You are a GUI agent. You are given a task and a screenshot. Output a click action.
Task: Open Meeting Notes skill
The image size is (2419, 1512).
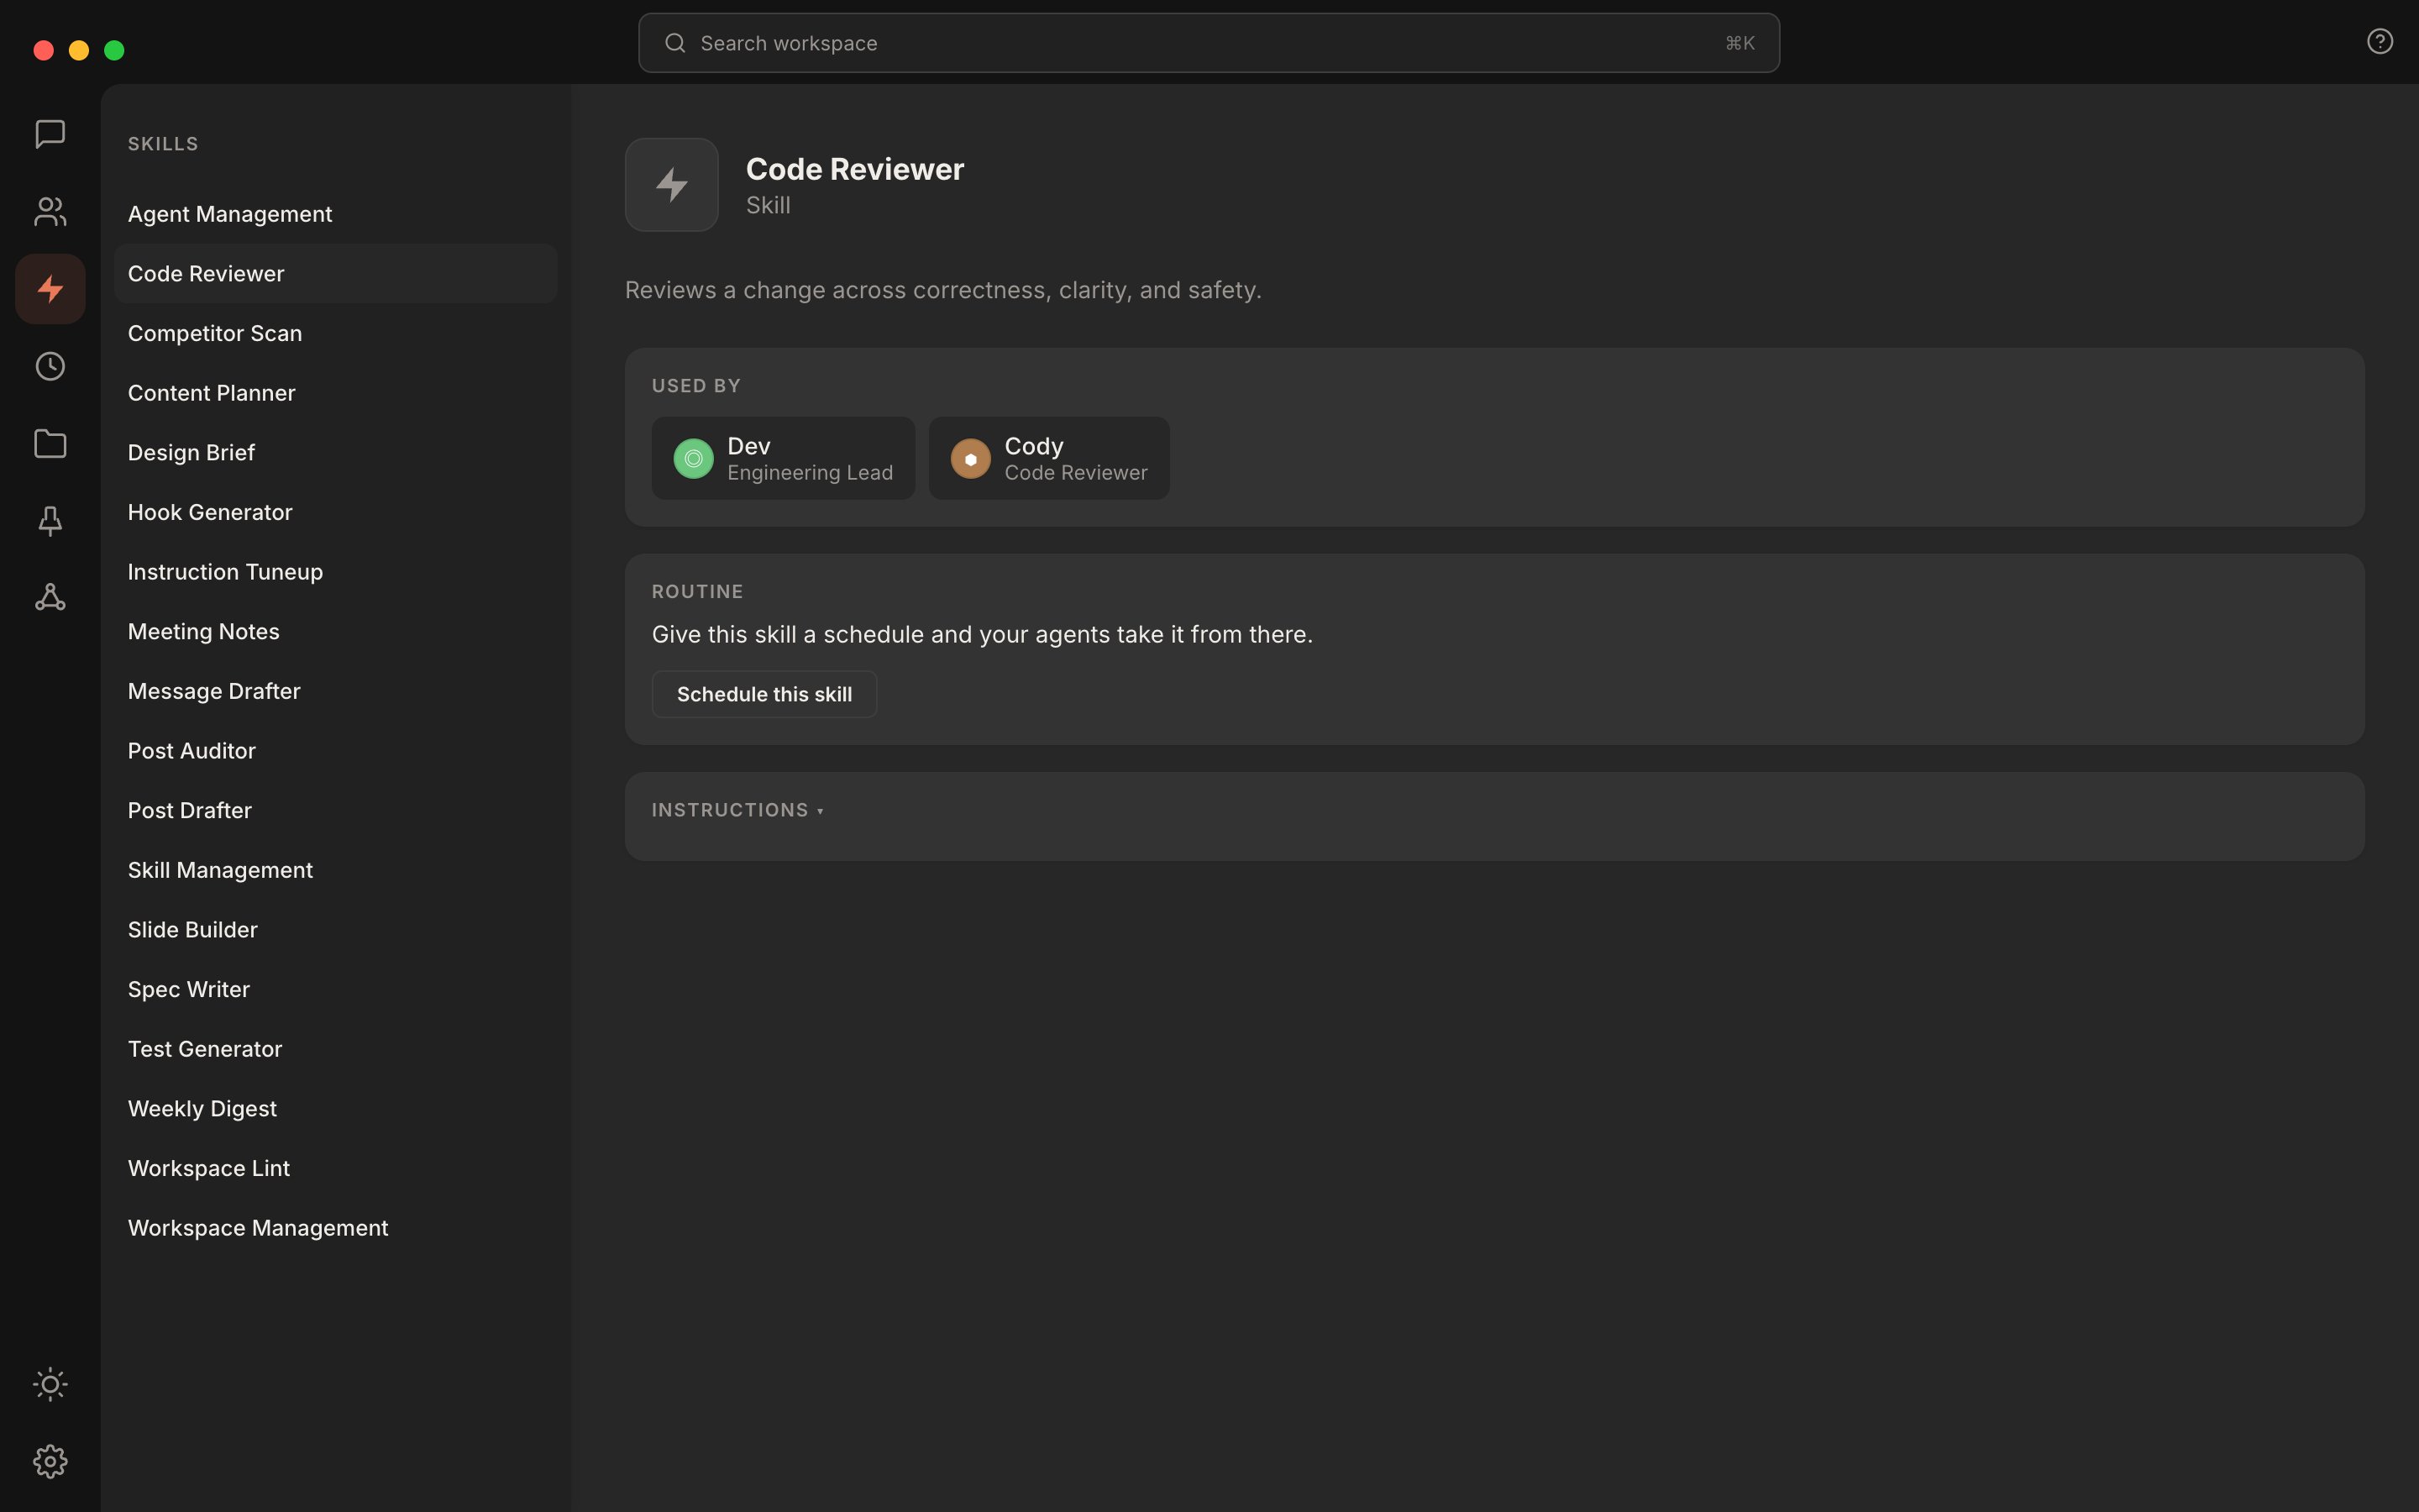336,631
